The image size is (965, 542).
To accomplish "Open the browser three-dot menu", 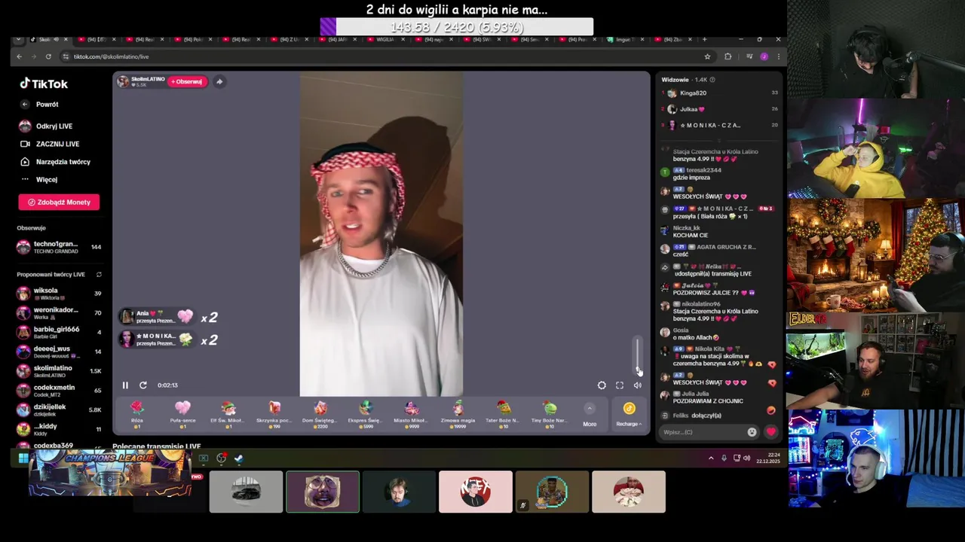I will (778, 56).
